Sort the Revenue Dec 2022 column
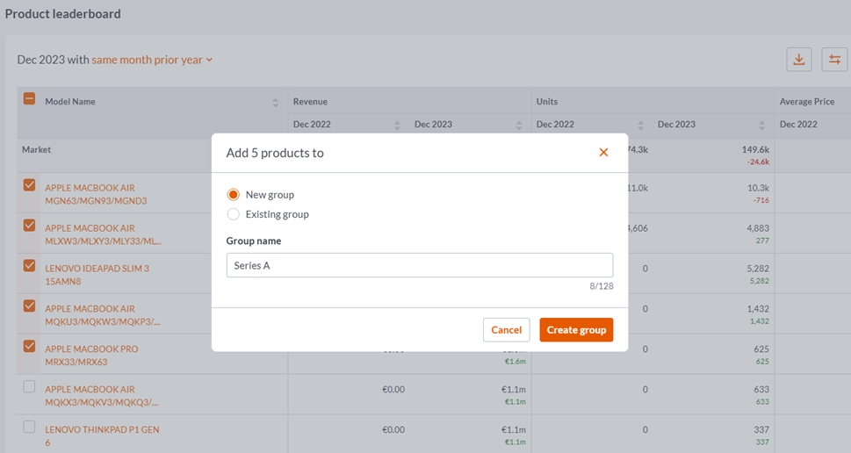This screenshot has height=453, width=851. pyautogui.click(x=397, y=126)
